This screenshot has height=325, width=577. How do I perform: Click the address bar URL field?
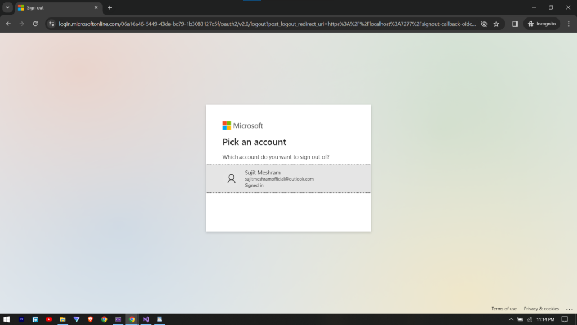click(265, 24)
